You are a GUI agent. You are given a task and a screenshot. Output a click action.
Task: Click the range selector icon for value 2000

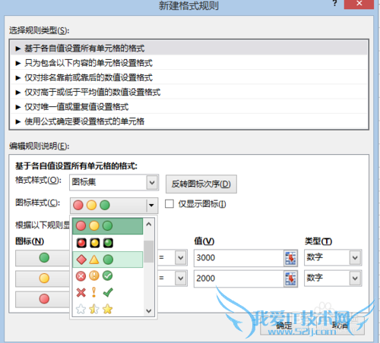point(290,278)
